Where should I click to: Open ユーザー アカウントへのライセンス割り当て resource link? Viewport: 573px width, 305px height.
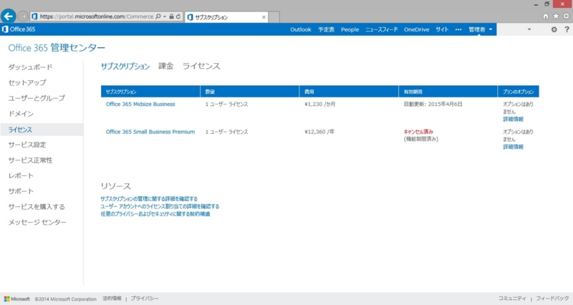[x=160, y=206]
